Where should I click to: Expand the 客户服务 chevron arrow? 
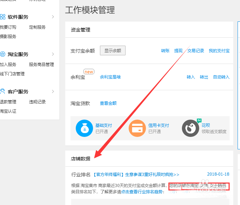pyautogui.click(x=53, y=92)
